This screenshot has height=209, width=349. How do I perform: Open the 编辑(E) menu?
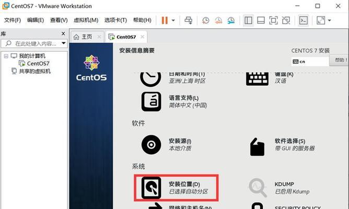[36, 20]
